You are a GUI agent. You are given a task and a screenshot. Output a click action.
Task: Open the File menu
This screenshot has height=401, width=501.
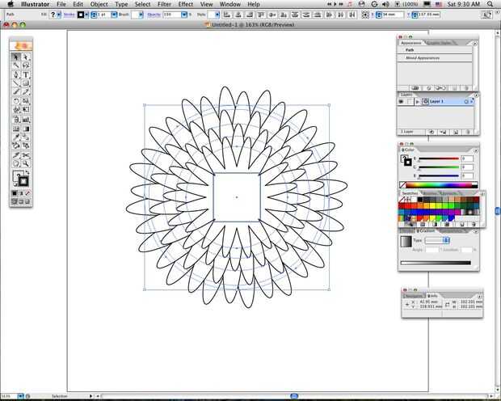(x=61, y=5)
